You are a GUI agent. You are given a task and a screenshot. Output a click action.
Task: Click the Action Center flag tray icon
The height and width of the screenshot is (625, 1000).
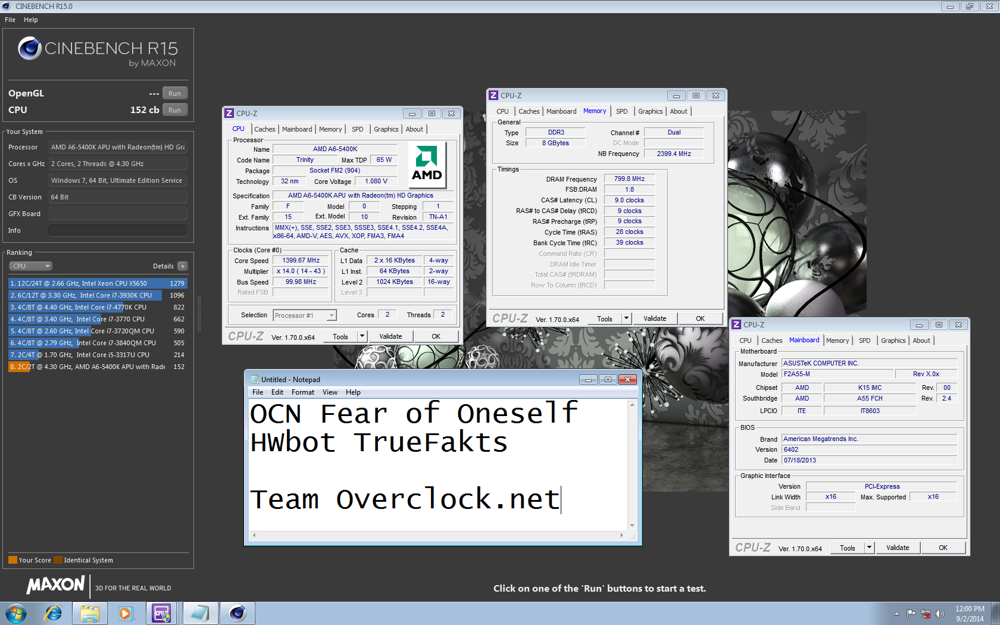click(x=911, y=614)
